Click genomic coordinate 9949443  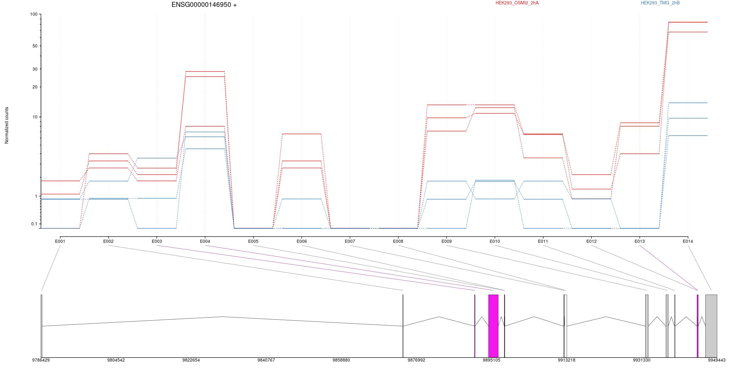pos(717,360)
